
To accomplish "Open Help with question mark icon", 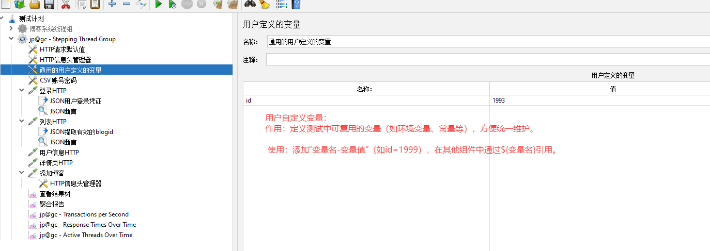I will 296,5.
